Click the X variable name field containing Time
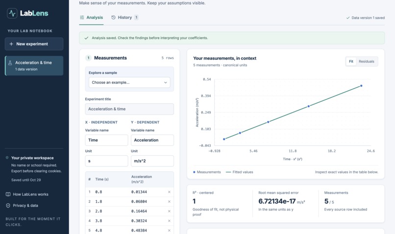 tap(106, 140)
